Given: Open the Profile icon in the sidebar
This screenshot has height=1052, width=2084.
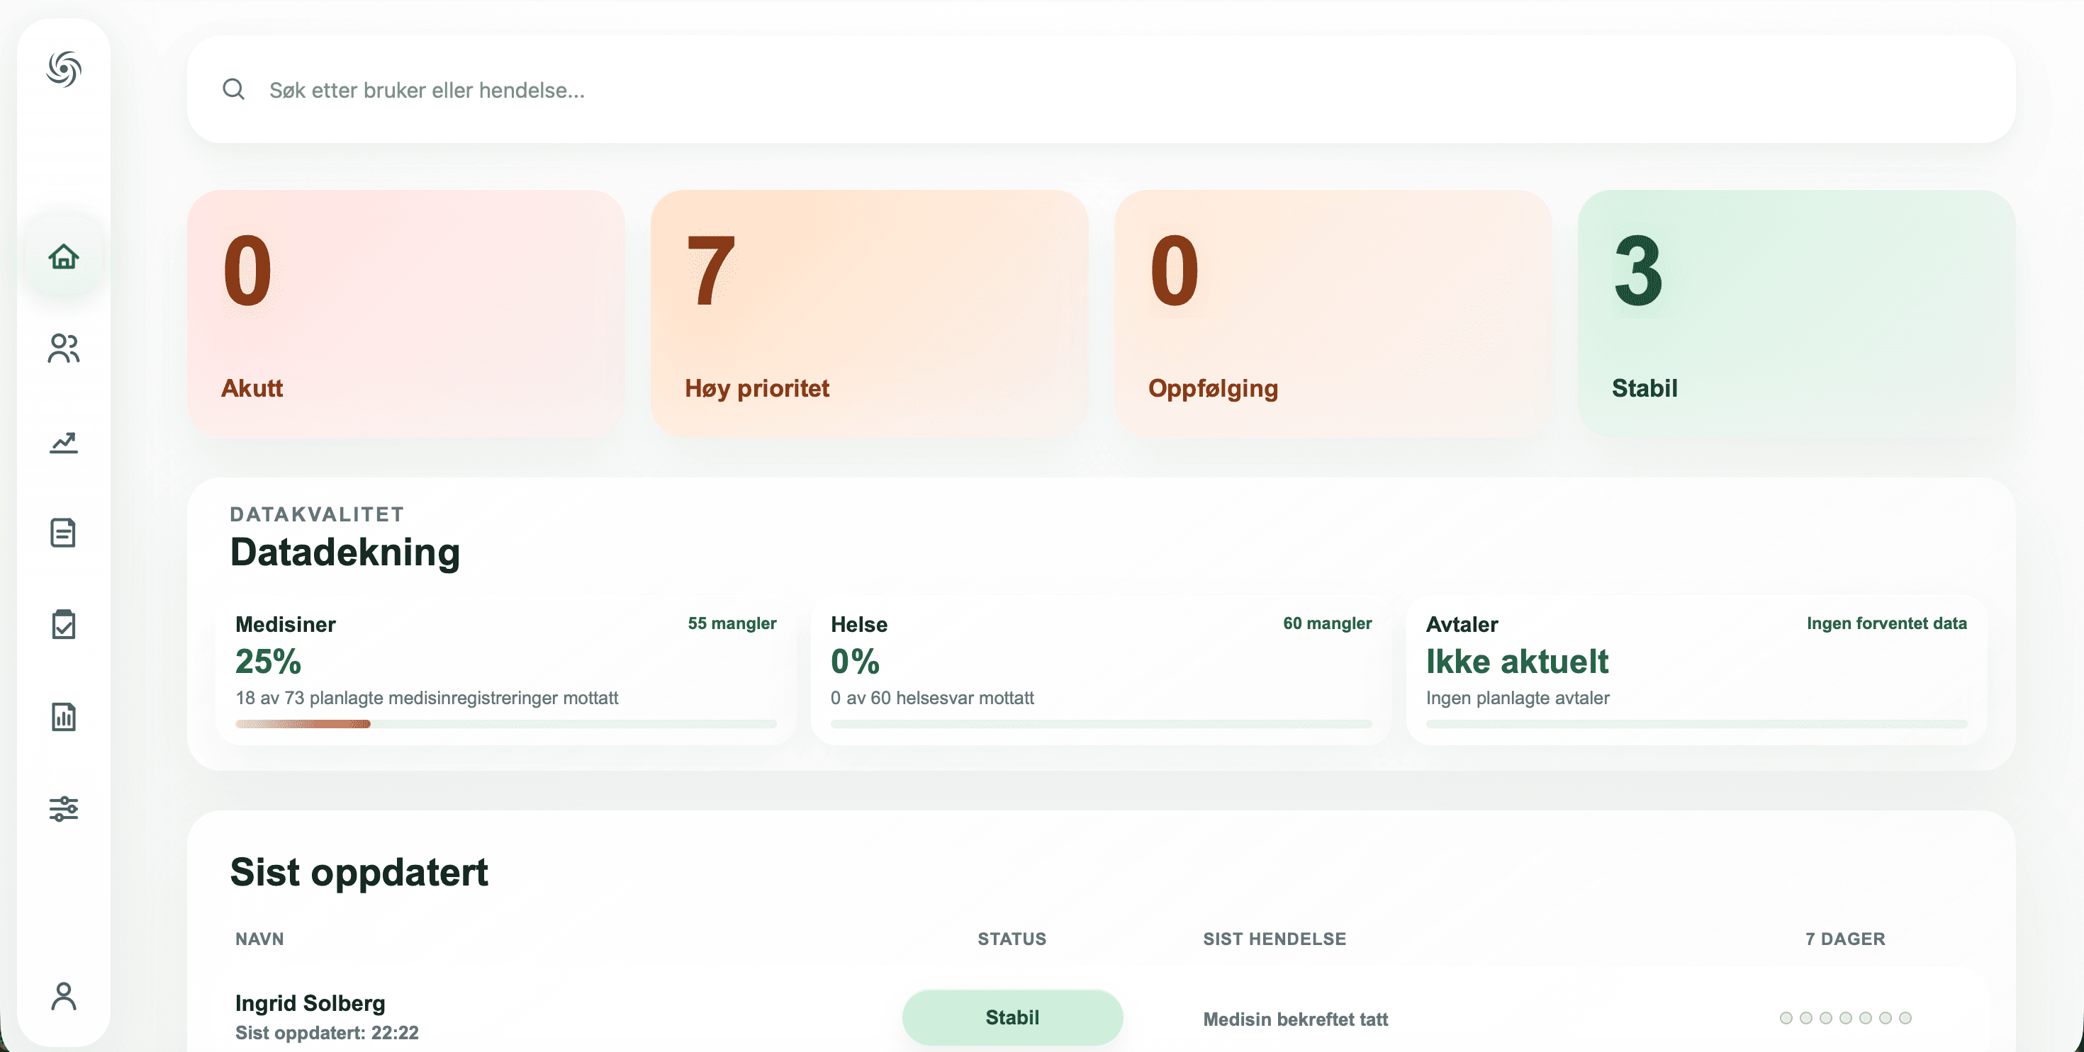Looking at the screenshot, I should (64, 996).
